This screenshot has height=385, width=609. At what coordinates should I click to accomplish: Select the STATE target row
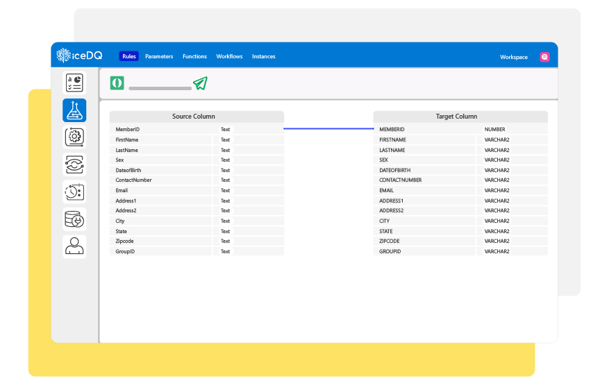460,231
